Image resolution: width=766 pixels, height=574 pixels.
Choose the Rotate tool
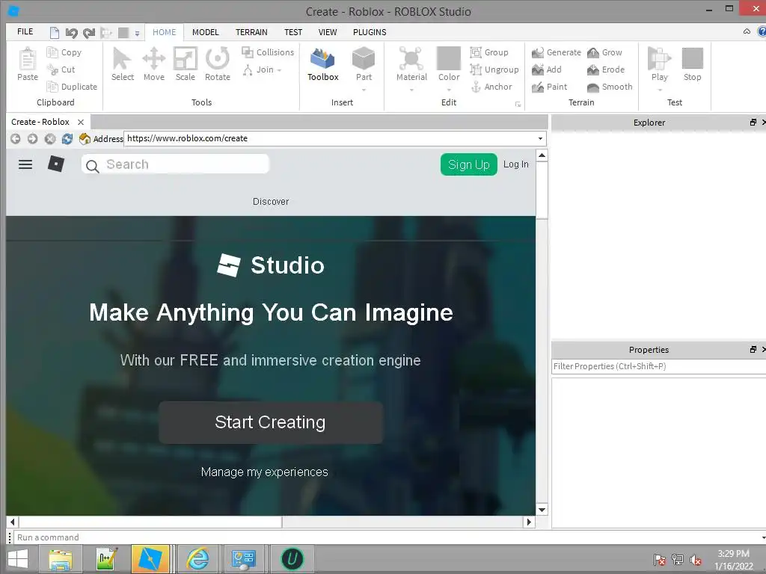[218, 64]
